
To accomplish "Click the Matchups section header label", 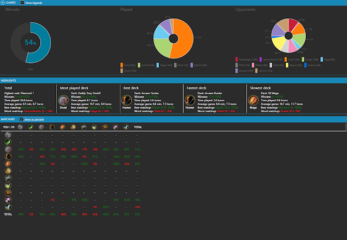I will 8,119.
